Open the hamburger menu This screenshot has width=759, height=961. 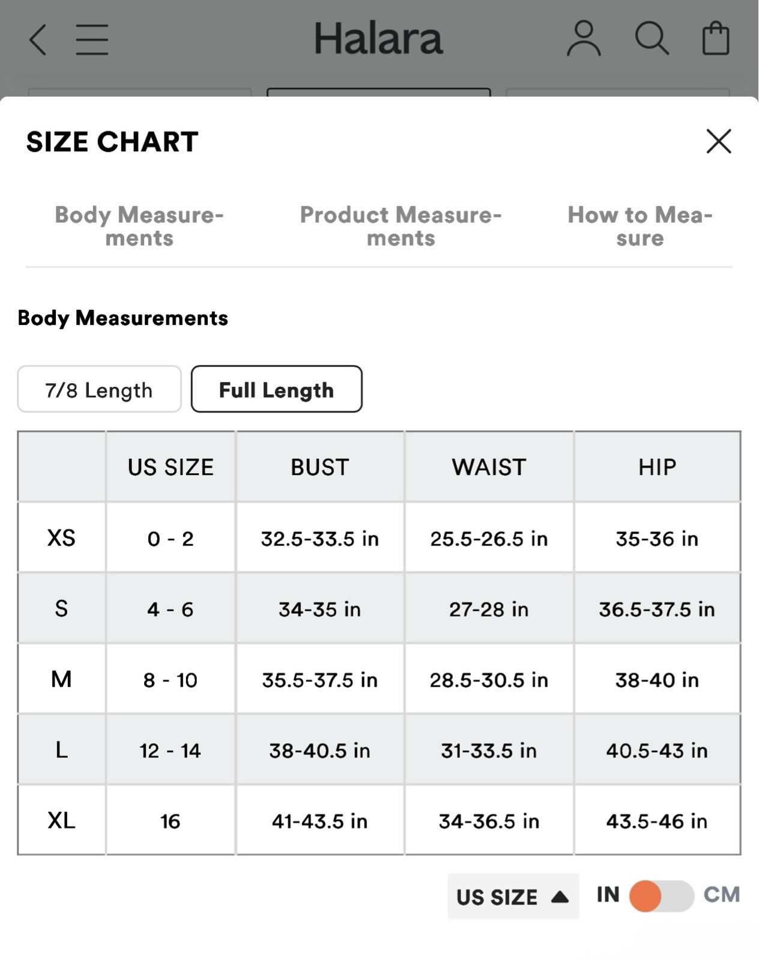point(92,40)
